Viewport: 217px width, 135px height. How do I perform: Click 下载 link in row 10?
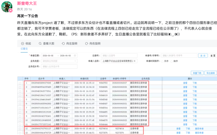(x=195, y=120)
